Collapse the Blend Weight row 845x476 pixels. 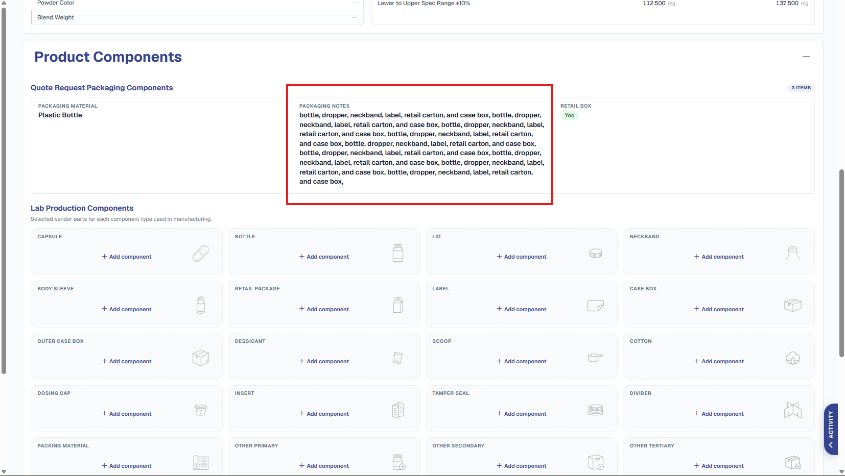point(354,17)
